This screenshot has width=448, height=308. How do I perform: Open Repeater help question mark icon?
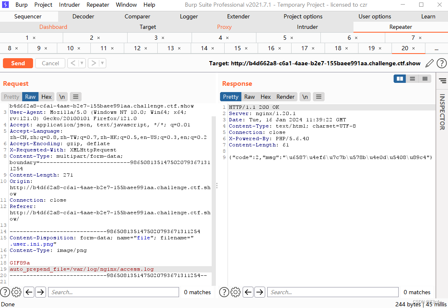[441, 63]
